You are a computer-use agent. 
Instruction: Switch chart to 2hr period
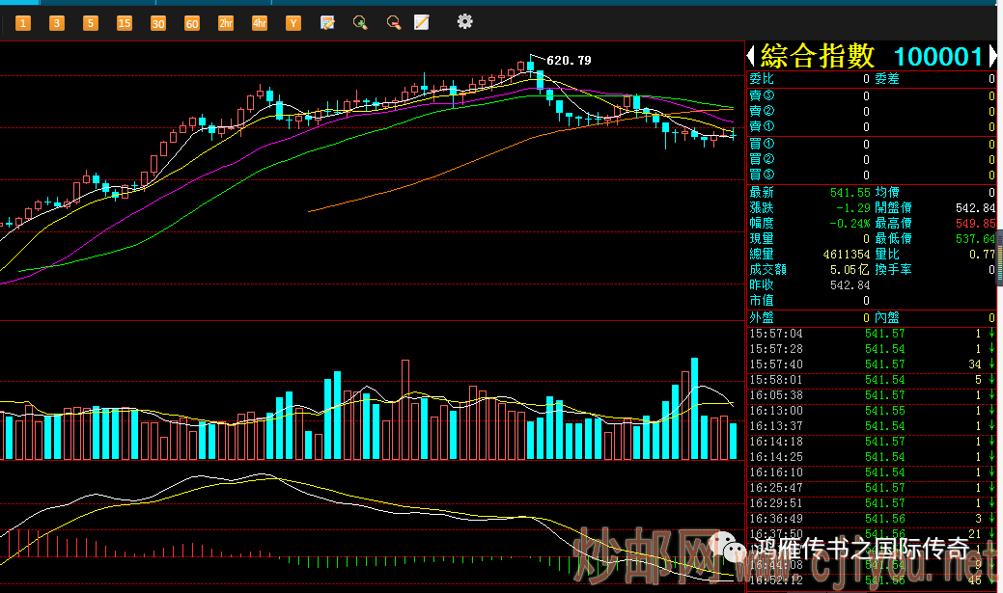(x=226, y=22)
